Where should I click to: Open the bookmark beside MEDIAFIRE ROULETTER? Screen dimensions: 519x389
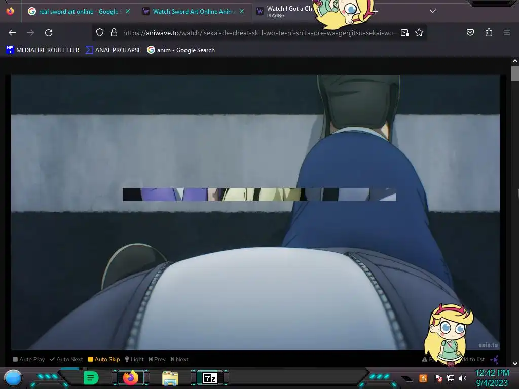point(113,50)
